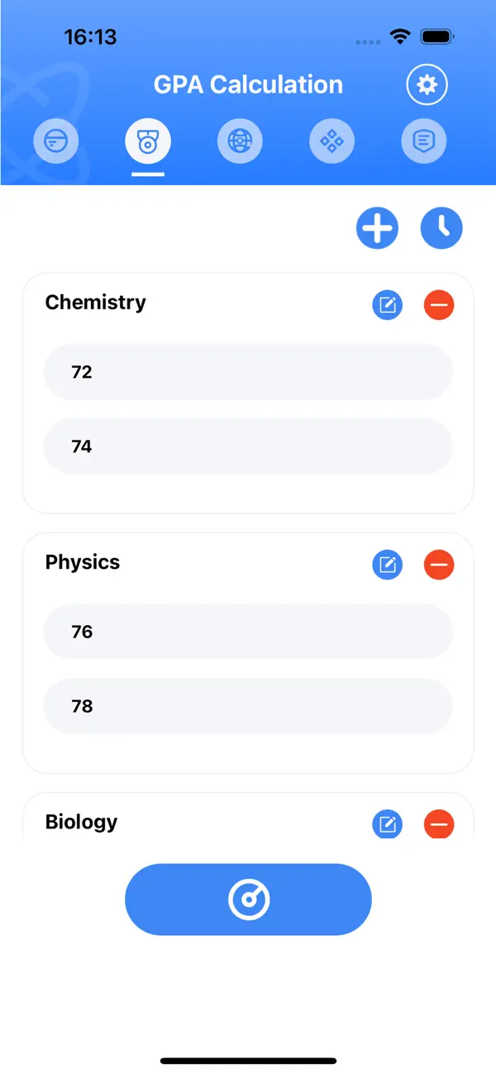Viewport: 496px width, 1074px height.
Task: Delete the Physics subject
Action: click(439, 565)
